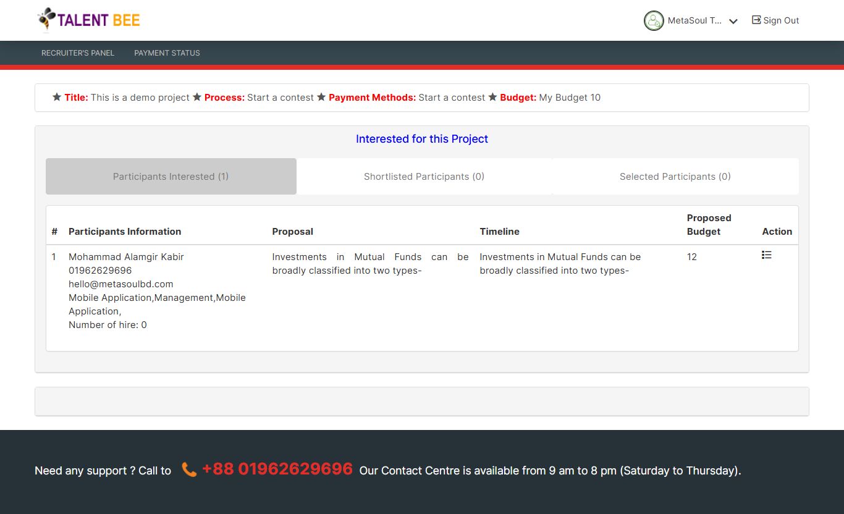The height and width of the screenshot is (514, 844).
Task: Click the Sign Out link
Action: point(781,20)
